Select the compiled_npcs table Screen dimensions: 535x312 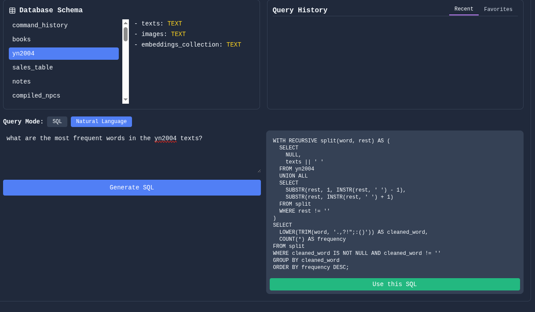[x=63, y=95]
